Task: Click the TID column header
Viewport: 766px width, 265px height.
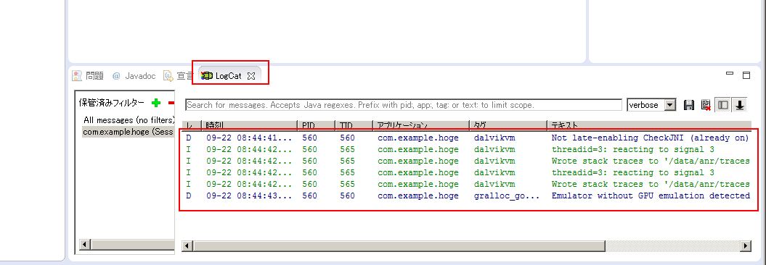Action: (x=354, y=125)
